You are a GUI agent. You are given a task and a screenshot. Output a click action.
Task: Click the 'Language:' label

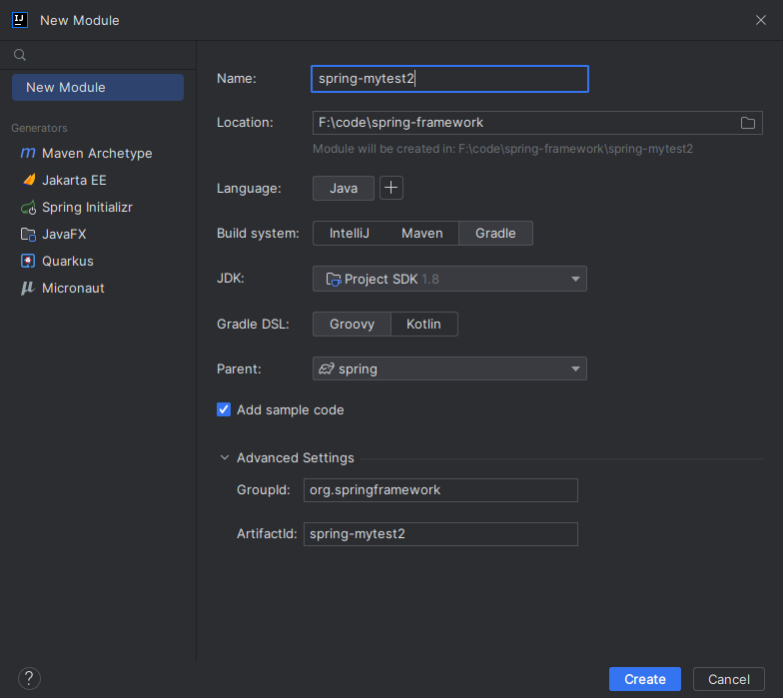(x=249, y=188)
